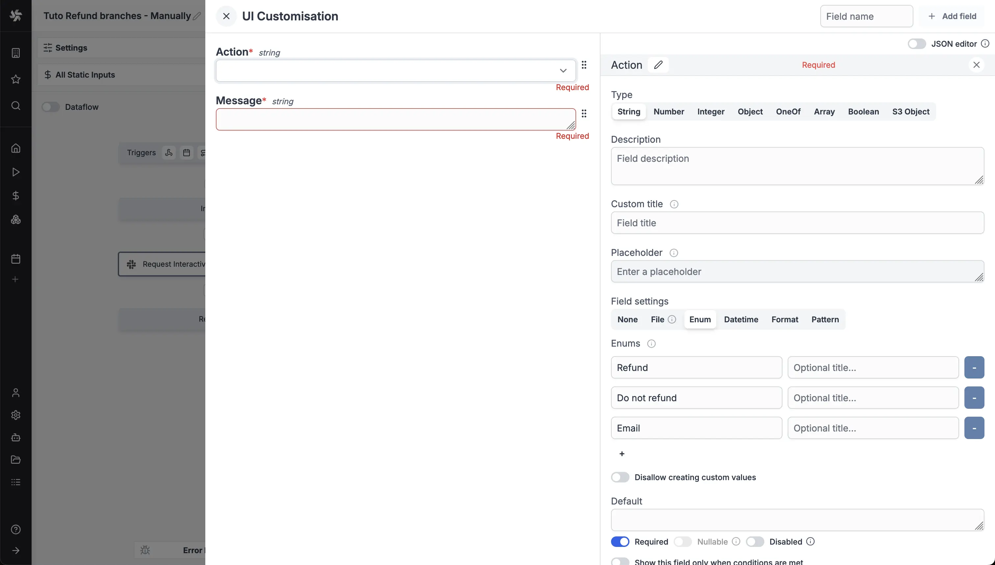Open the color swatch next to Refund enum
This screenshot has height=565, width=995.
(974, 367)
